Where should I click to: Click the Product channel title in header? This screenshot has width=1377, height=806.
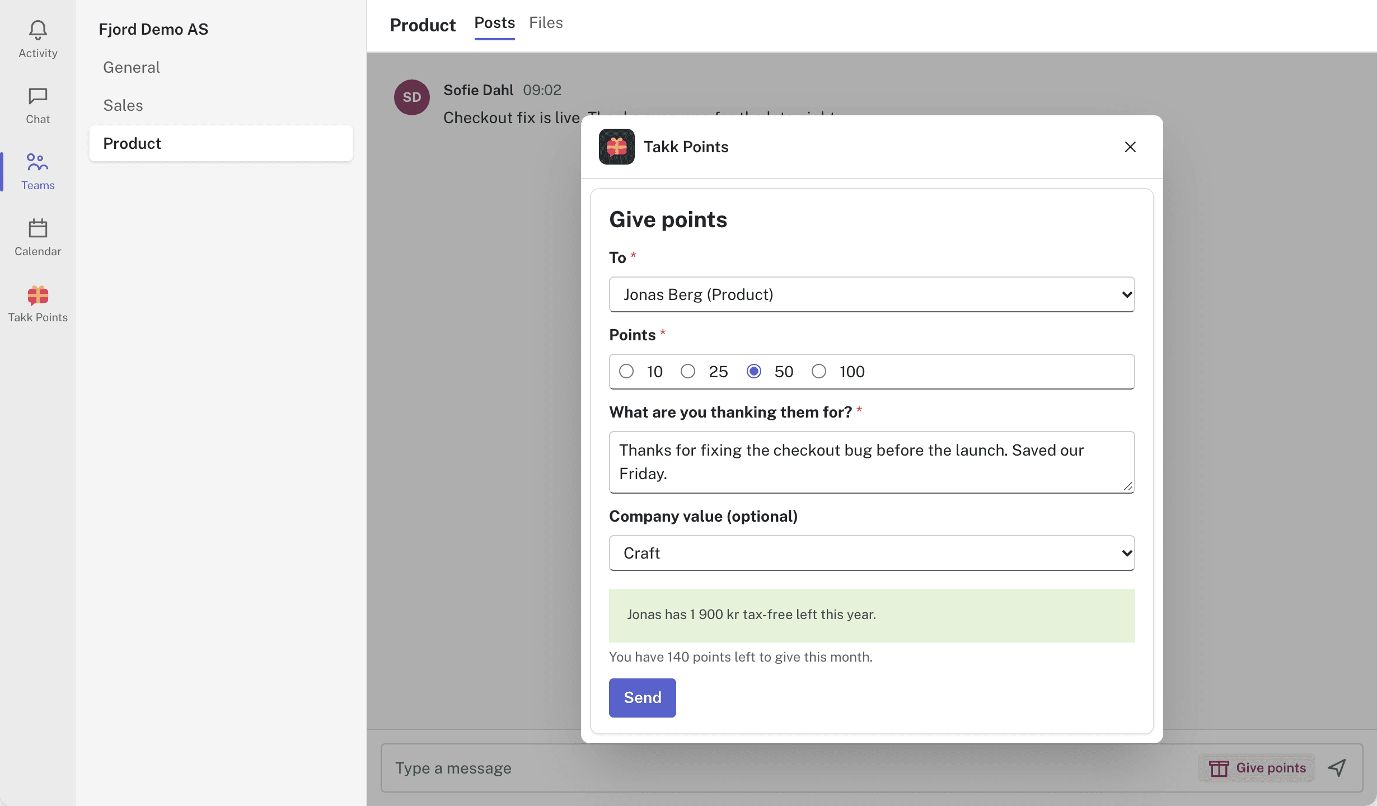click(423, 25)
